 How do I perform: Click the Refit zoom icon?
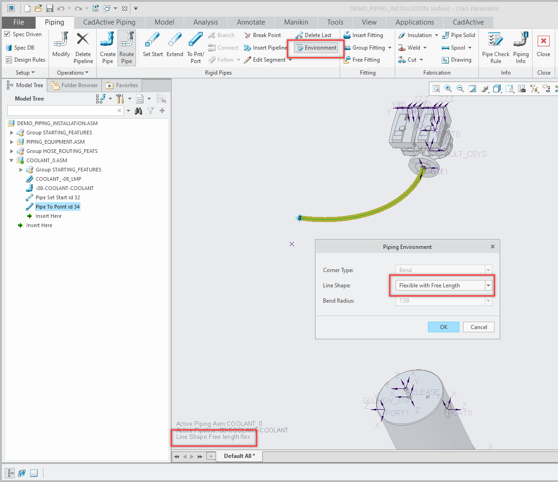pos(436,89)
